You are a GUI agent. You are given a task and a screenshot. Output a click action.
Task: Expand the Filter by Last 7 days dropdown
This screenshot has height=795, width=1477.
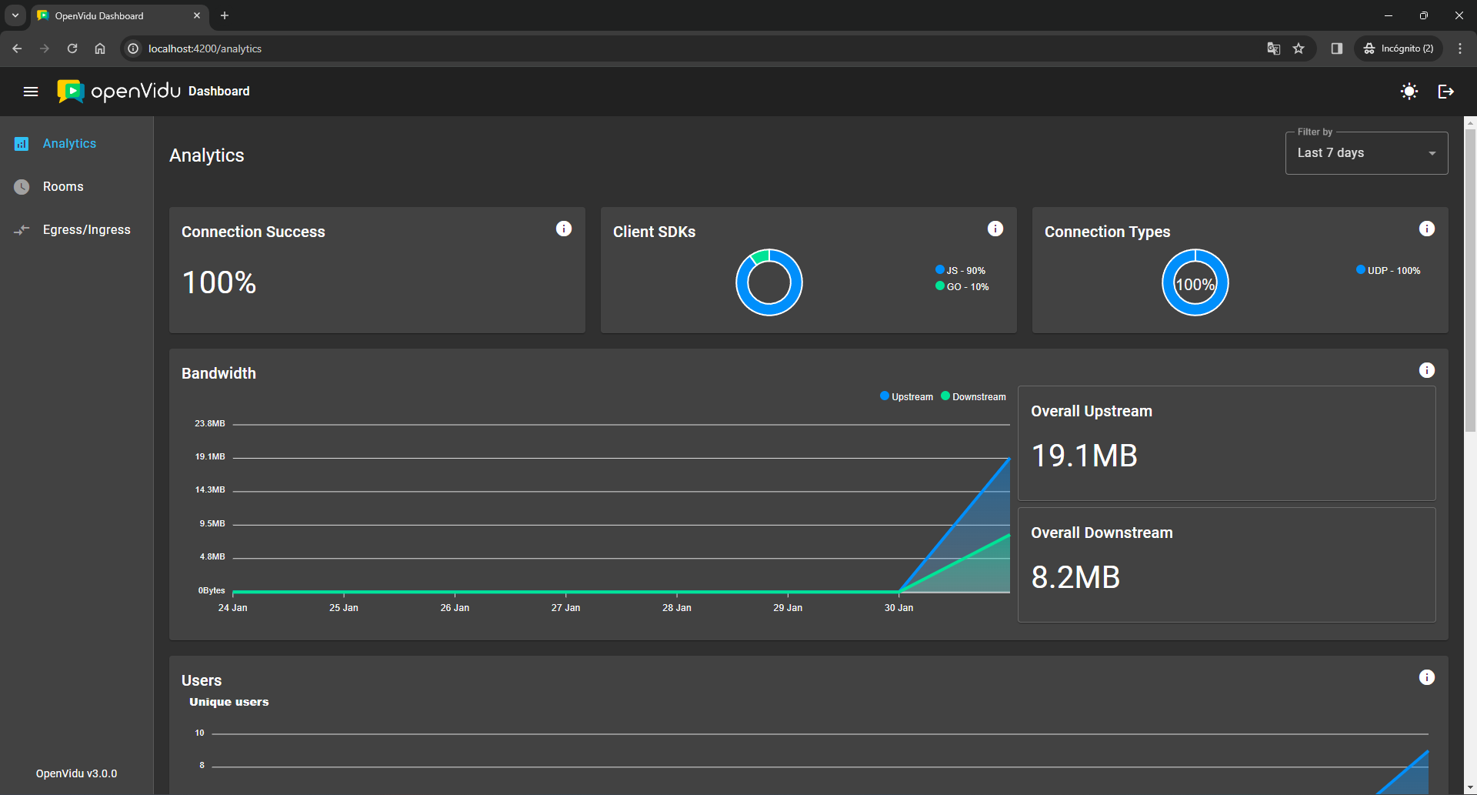point(1366,153)
